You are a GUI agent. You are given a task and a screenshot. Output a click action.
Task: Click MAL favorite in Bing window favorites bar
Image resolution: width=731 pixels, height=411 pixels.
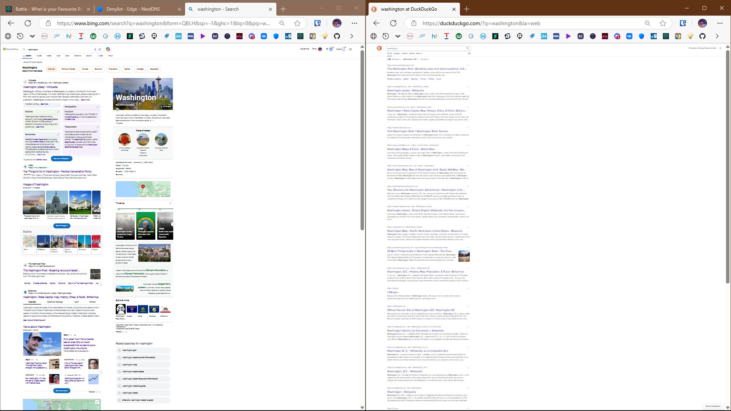click(191, 36)
